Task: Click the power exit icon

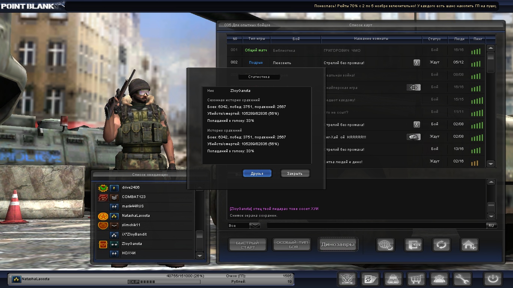Action: (x=493, y=279)
